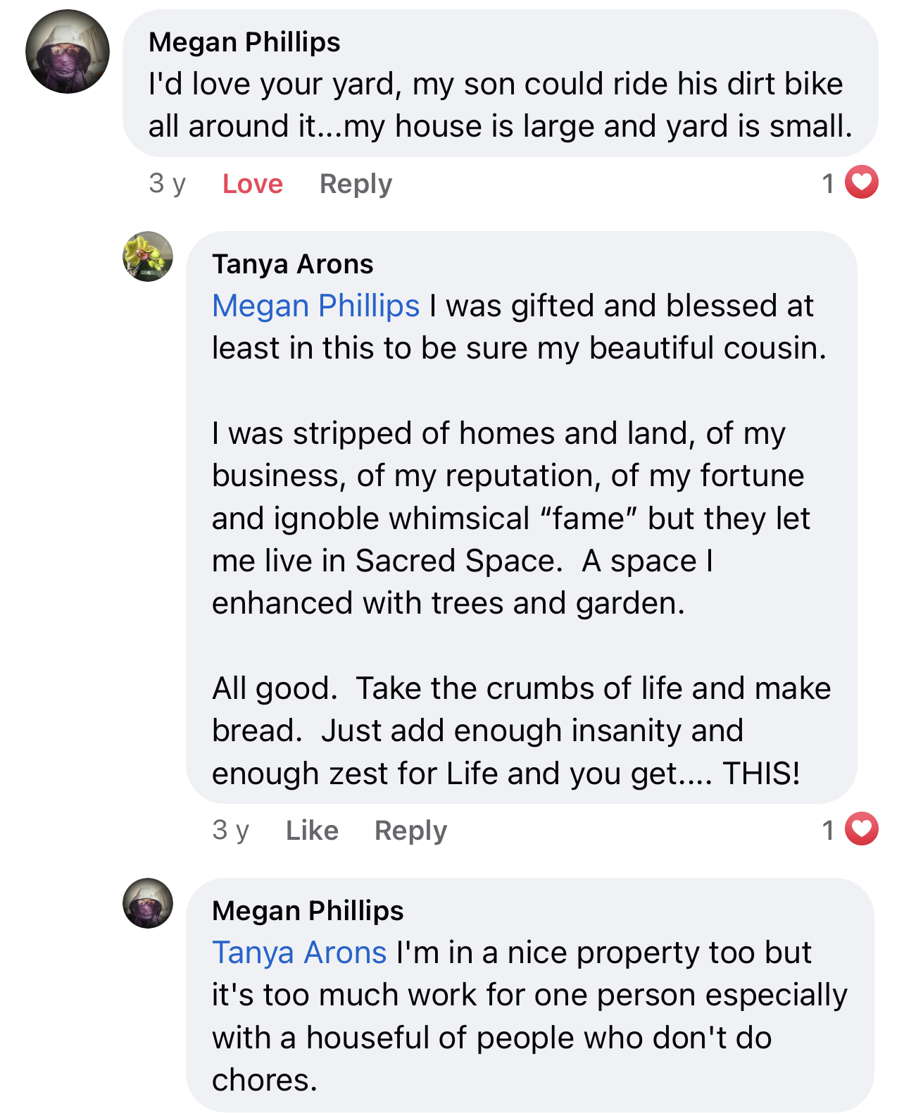Viewport: 904px width, 1116px height.
Task: Select Tanya's comment bubble about crumbs of life
Action: 521,518
